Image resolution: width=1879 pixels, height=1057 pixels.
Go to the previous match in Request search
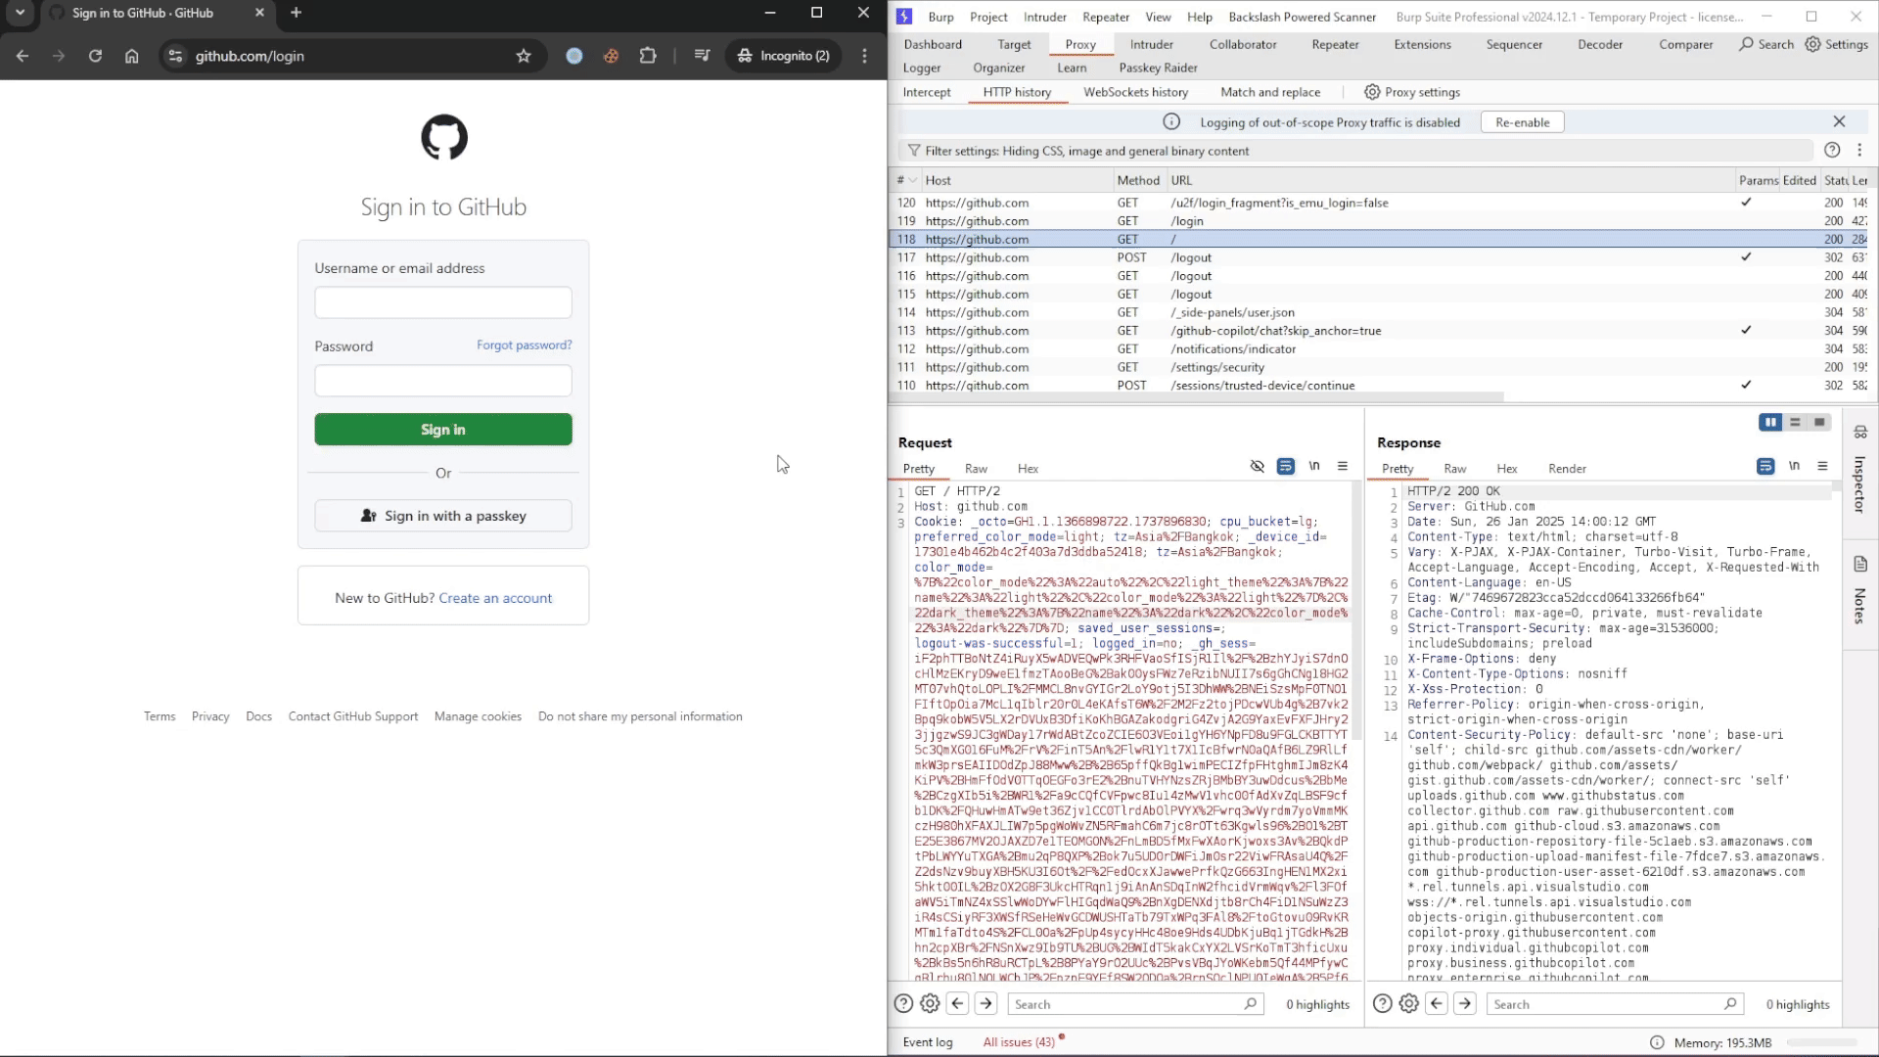pyautogui.click(x=958, y=1003)
